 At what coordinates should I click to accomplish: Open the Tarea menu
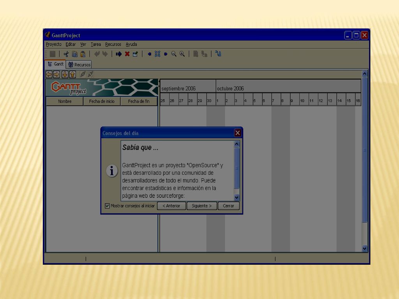click(x=96, y=44)
